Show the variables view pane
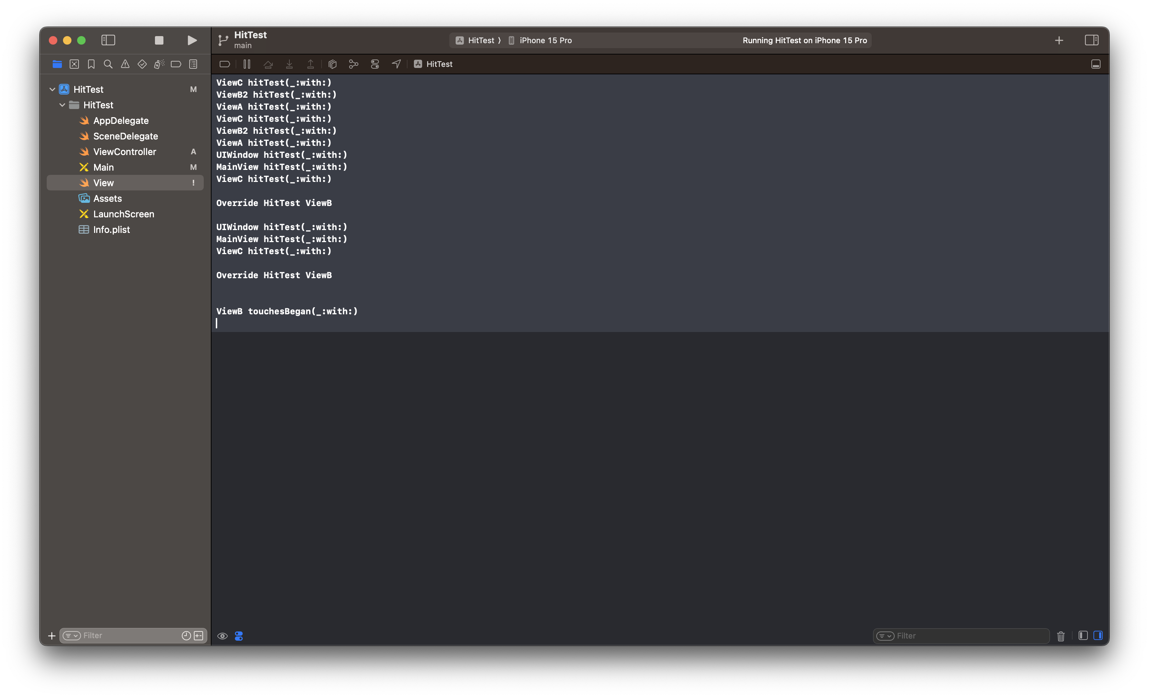The image size is (1149, 698). coord(1083,635)
